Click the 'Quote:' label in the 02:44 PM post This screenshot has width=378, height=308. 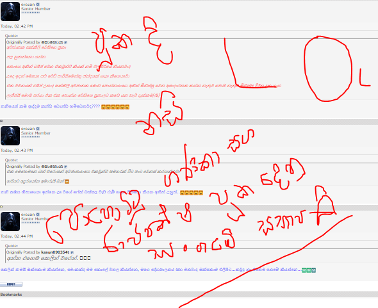(x=12, y=246)
